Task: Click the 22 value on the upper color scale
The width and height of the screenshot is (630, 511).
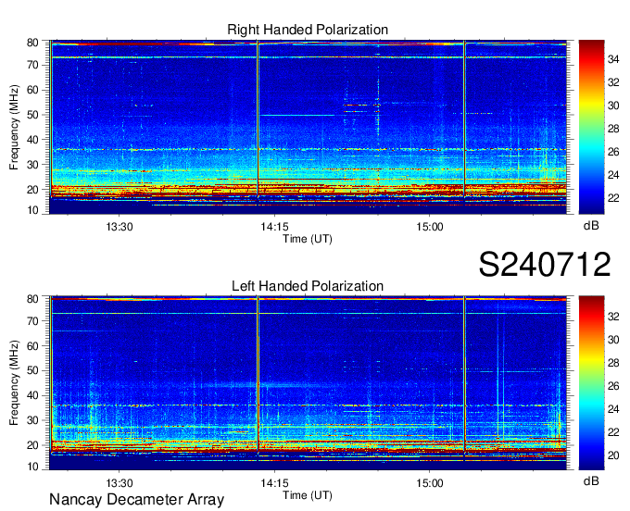Action: [613, 198]
